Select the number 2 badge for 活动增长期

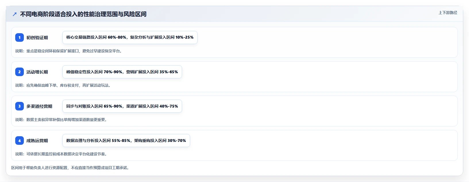(20, 72)
